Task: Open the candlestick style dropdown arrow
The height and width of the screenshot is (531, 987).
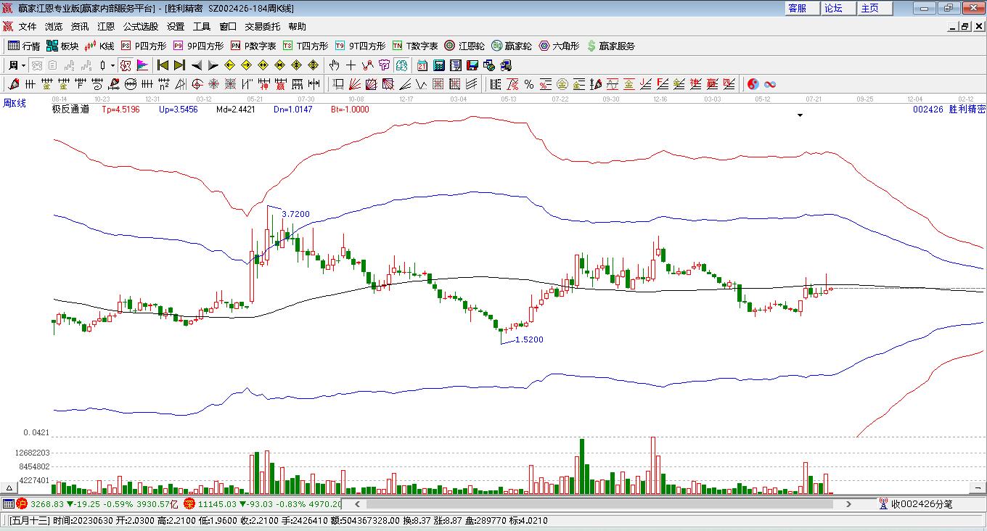Action: pyautogui.click(x=112, y=65)
